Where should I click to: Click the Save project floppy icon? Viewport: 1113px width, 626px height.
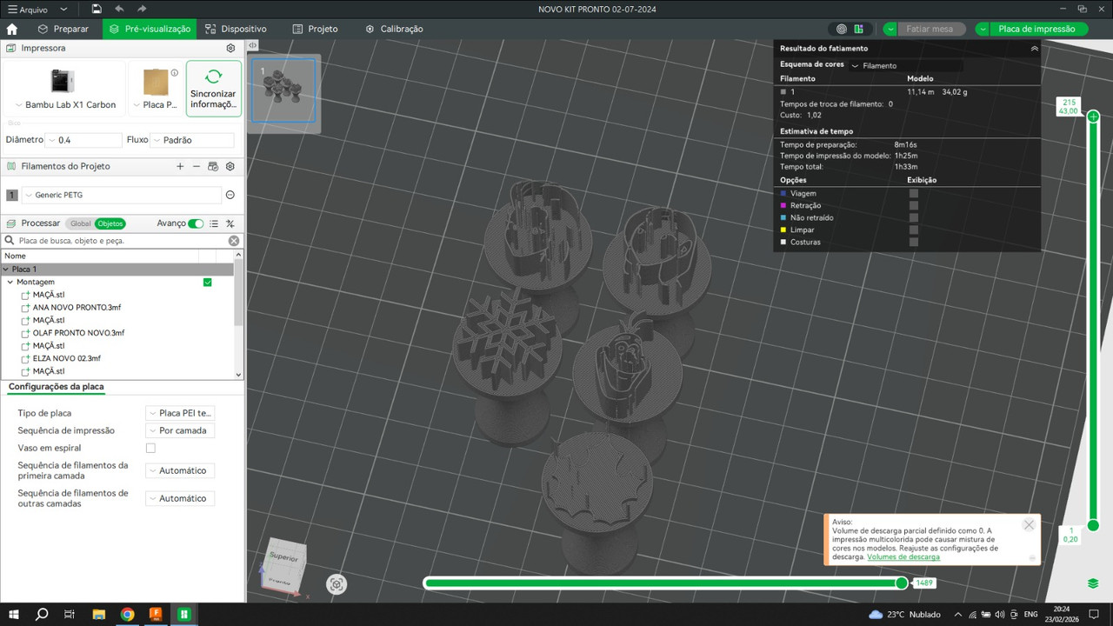click(97, 9)
